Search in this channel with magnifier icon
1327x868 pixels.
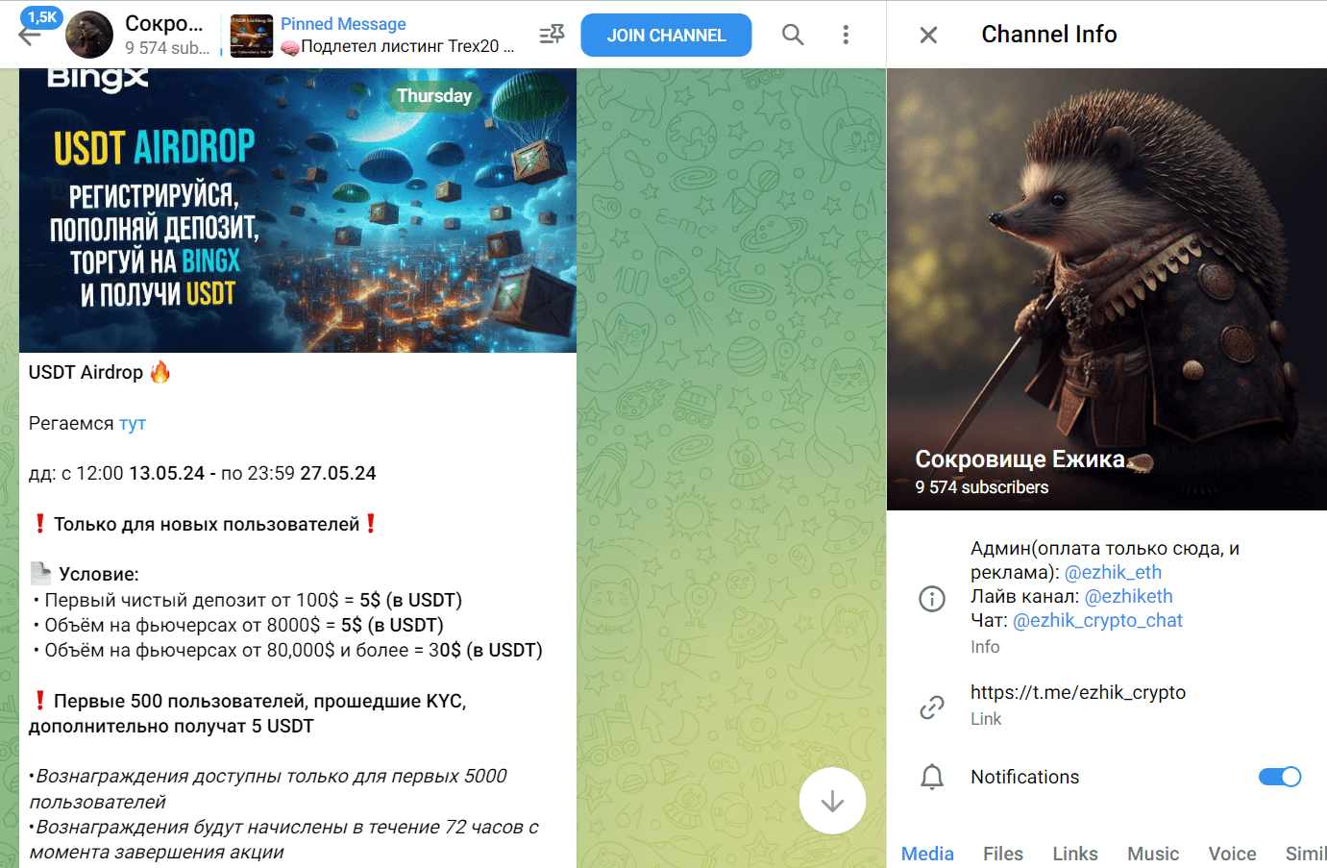point(793,36)
